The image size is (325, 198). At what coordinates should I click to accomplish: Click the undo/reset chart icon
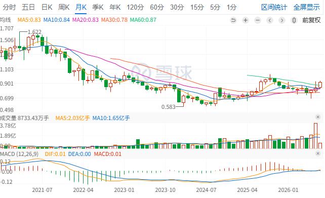tap(233, 20)
